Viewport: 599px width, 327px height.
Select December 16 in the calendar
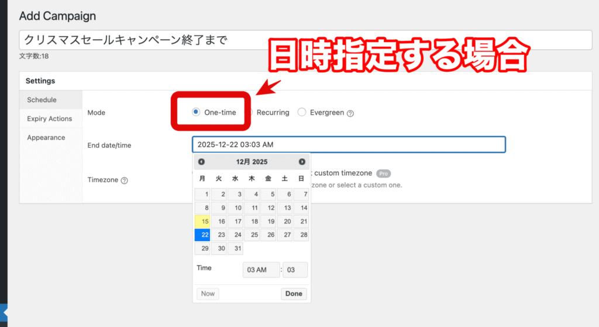pyautogui.click(x=219, y=221)
